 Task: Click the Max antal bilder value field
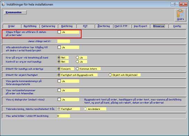coord(64,116)
